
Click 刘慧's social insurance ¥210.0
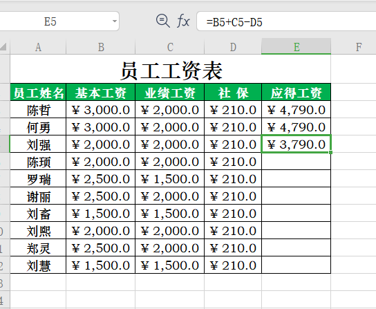click(x=233, y=265)
